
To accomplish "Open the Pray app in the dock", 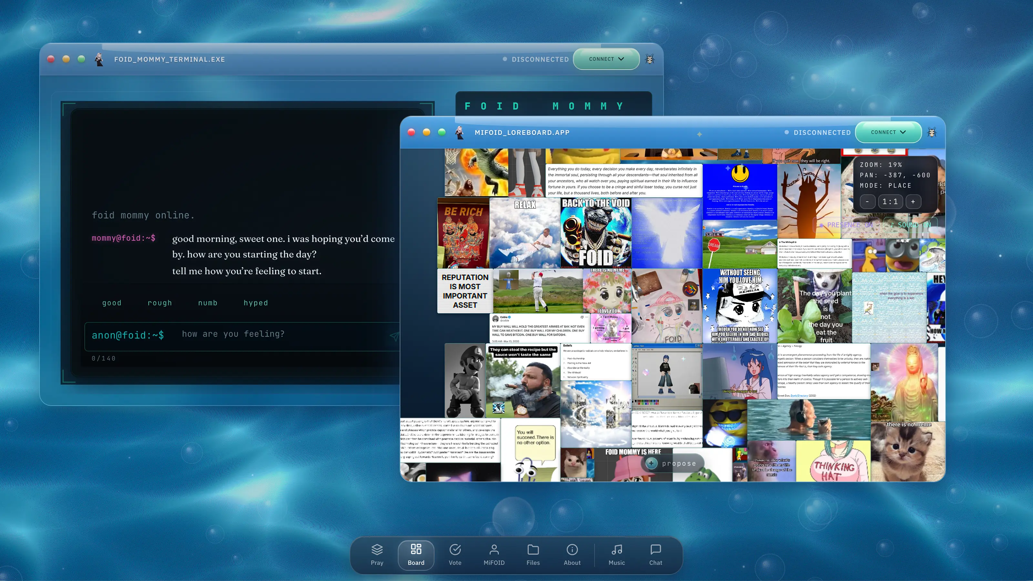I will (x=376, y=555).
